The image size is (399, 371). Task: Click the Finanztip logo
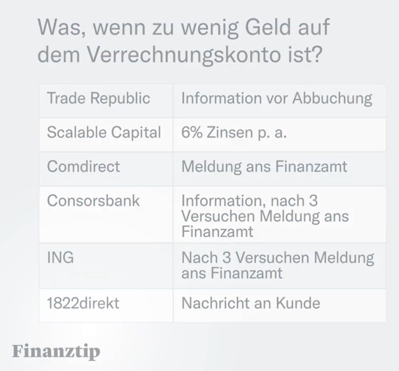pyautogui.click(x=56, y=351)
